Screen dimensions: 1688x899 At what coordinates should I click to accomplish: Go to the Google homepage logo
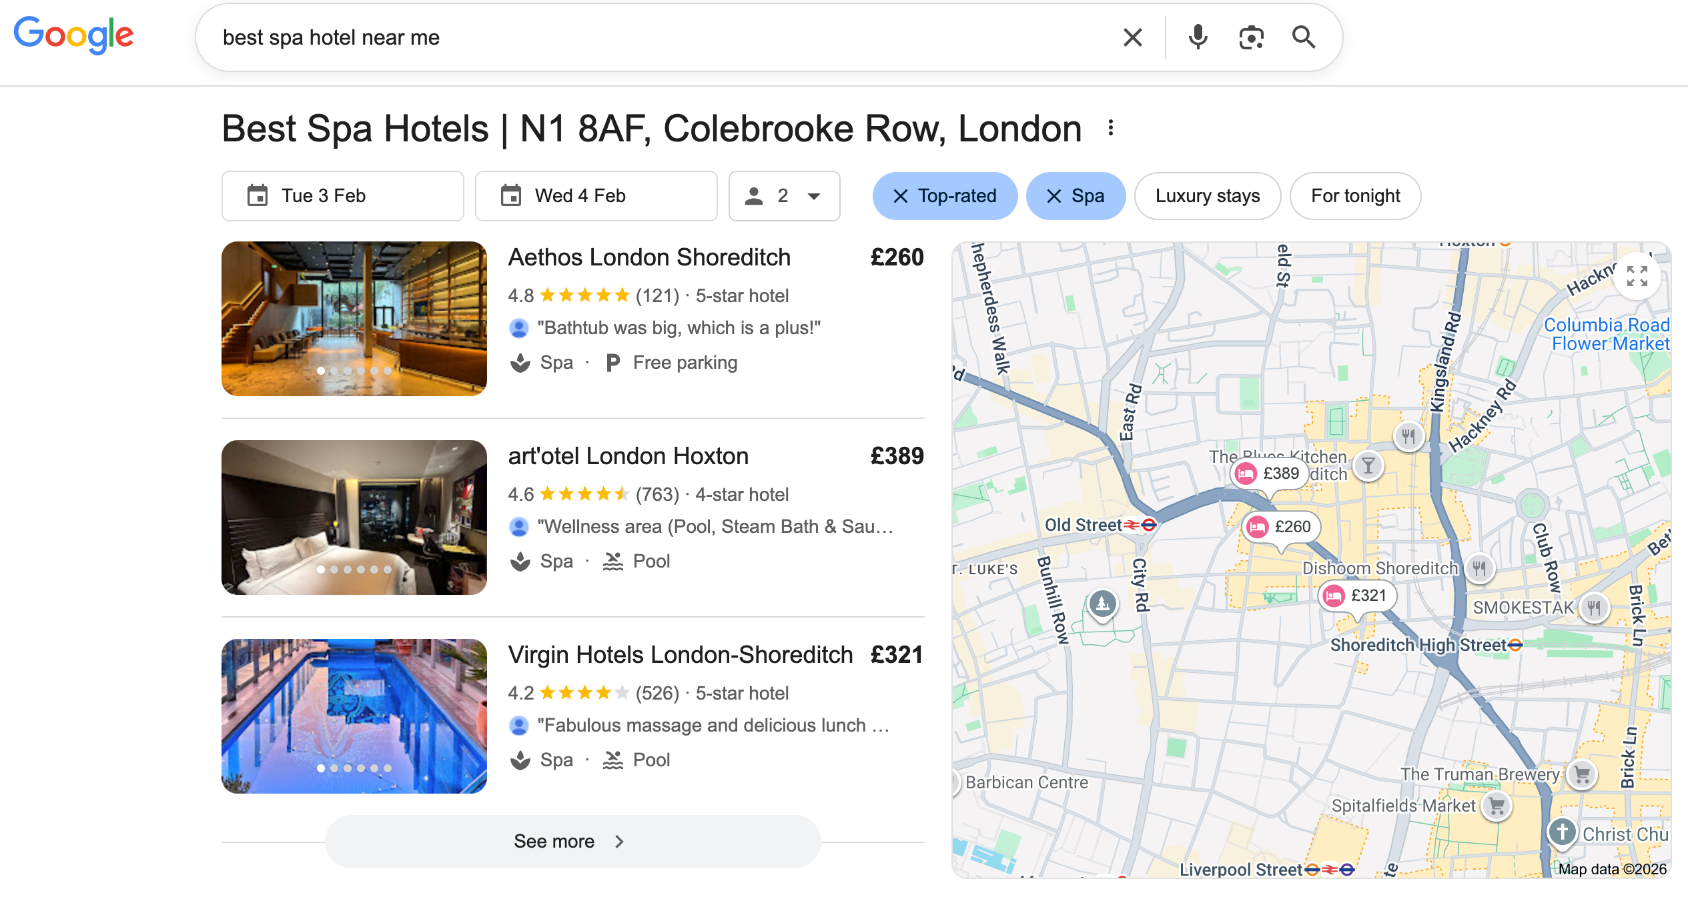(x=73, y=36)
